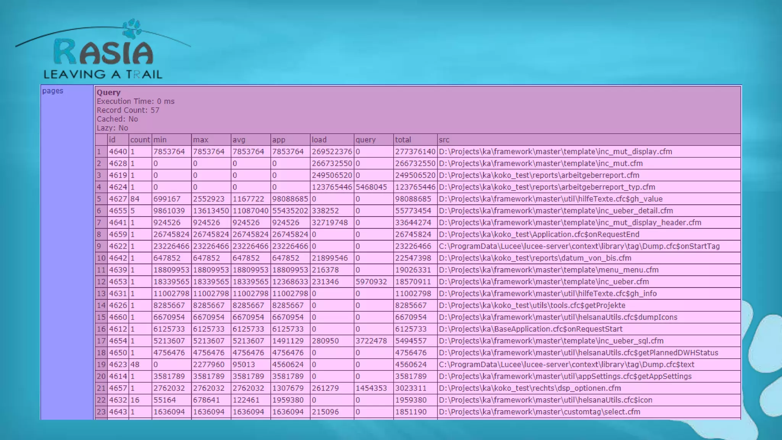782x440 pixels.
Task: Click the Query header title
Action: (108, 92)
